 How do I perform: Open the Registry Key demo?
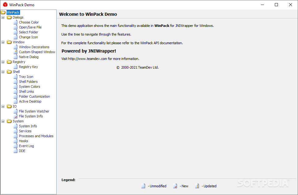(x=28, y=67)
